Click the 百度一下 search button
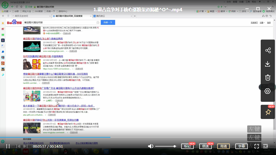Image resolution: width=276 pixels, height=155 pixels. [108, 22]
